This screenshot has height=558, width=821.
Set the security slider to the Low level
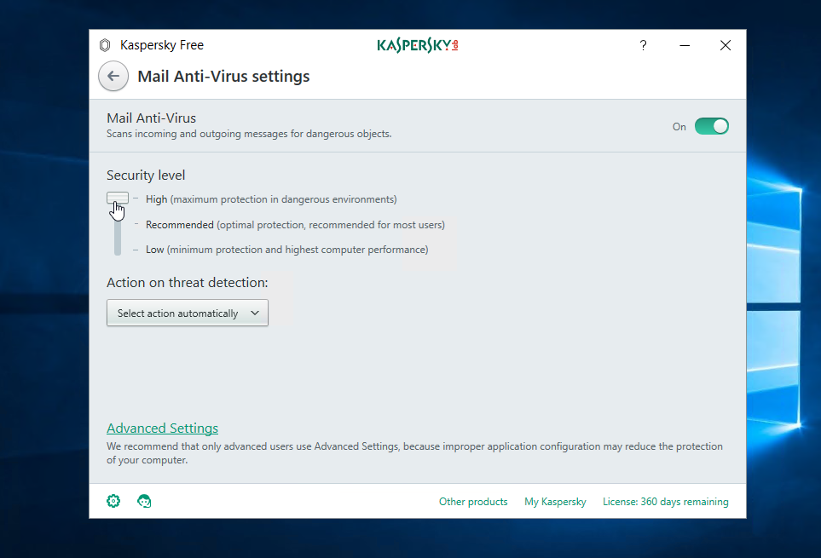point(118,250)
